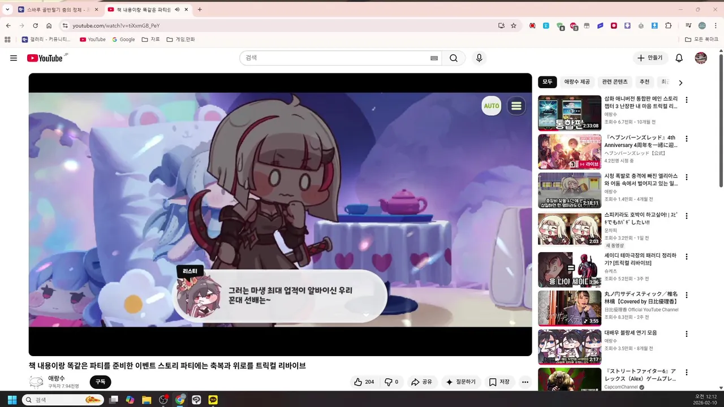Click the OBS Studio icon in taskbar
Screen dimensions: 724x407
point(163,400)
